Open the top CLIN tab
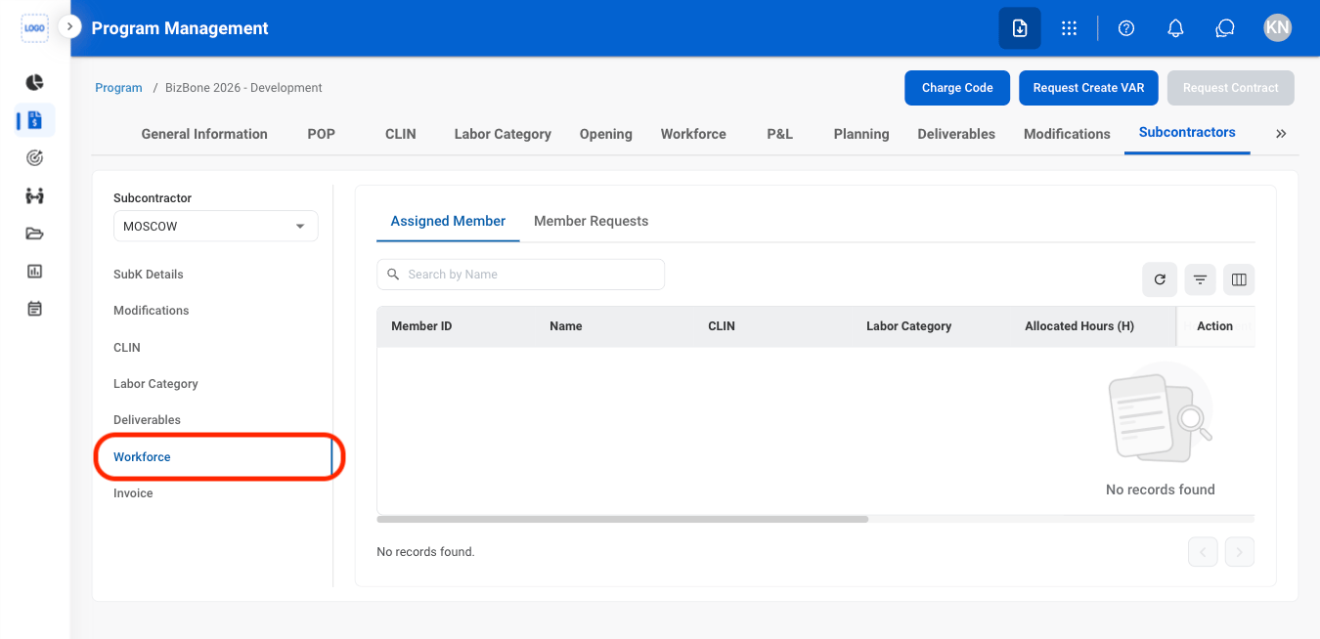Viewport: 1320px width, 639px height. tap(401, 134)
